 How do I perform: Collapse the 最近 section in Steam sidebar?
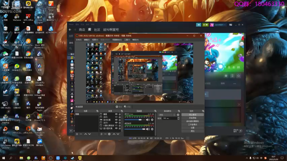pyautogui.click(x=69, y=54)
